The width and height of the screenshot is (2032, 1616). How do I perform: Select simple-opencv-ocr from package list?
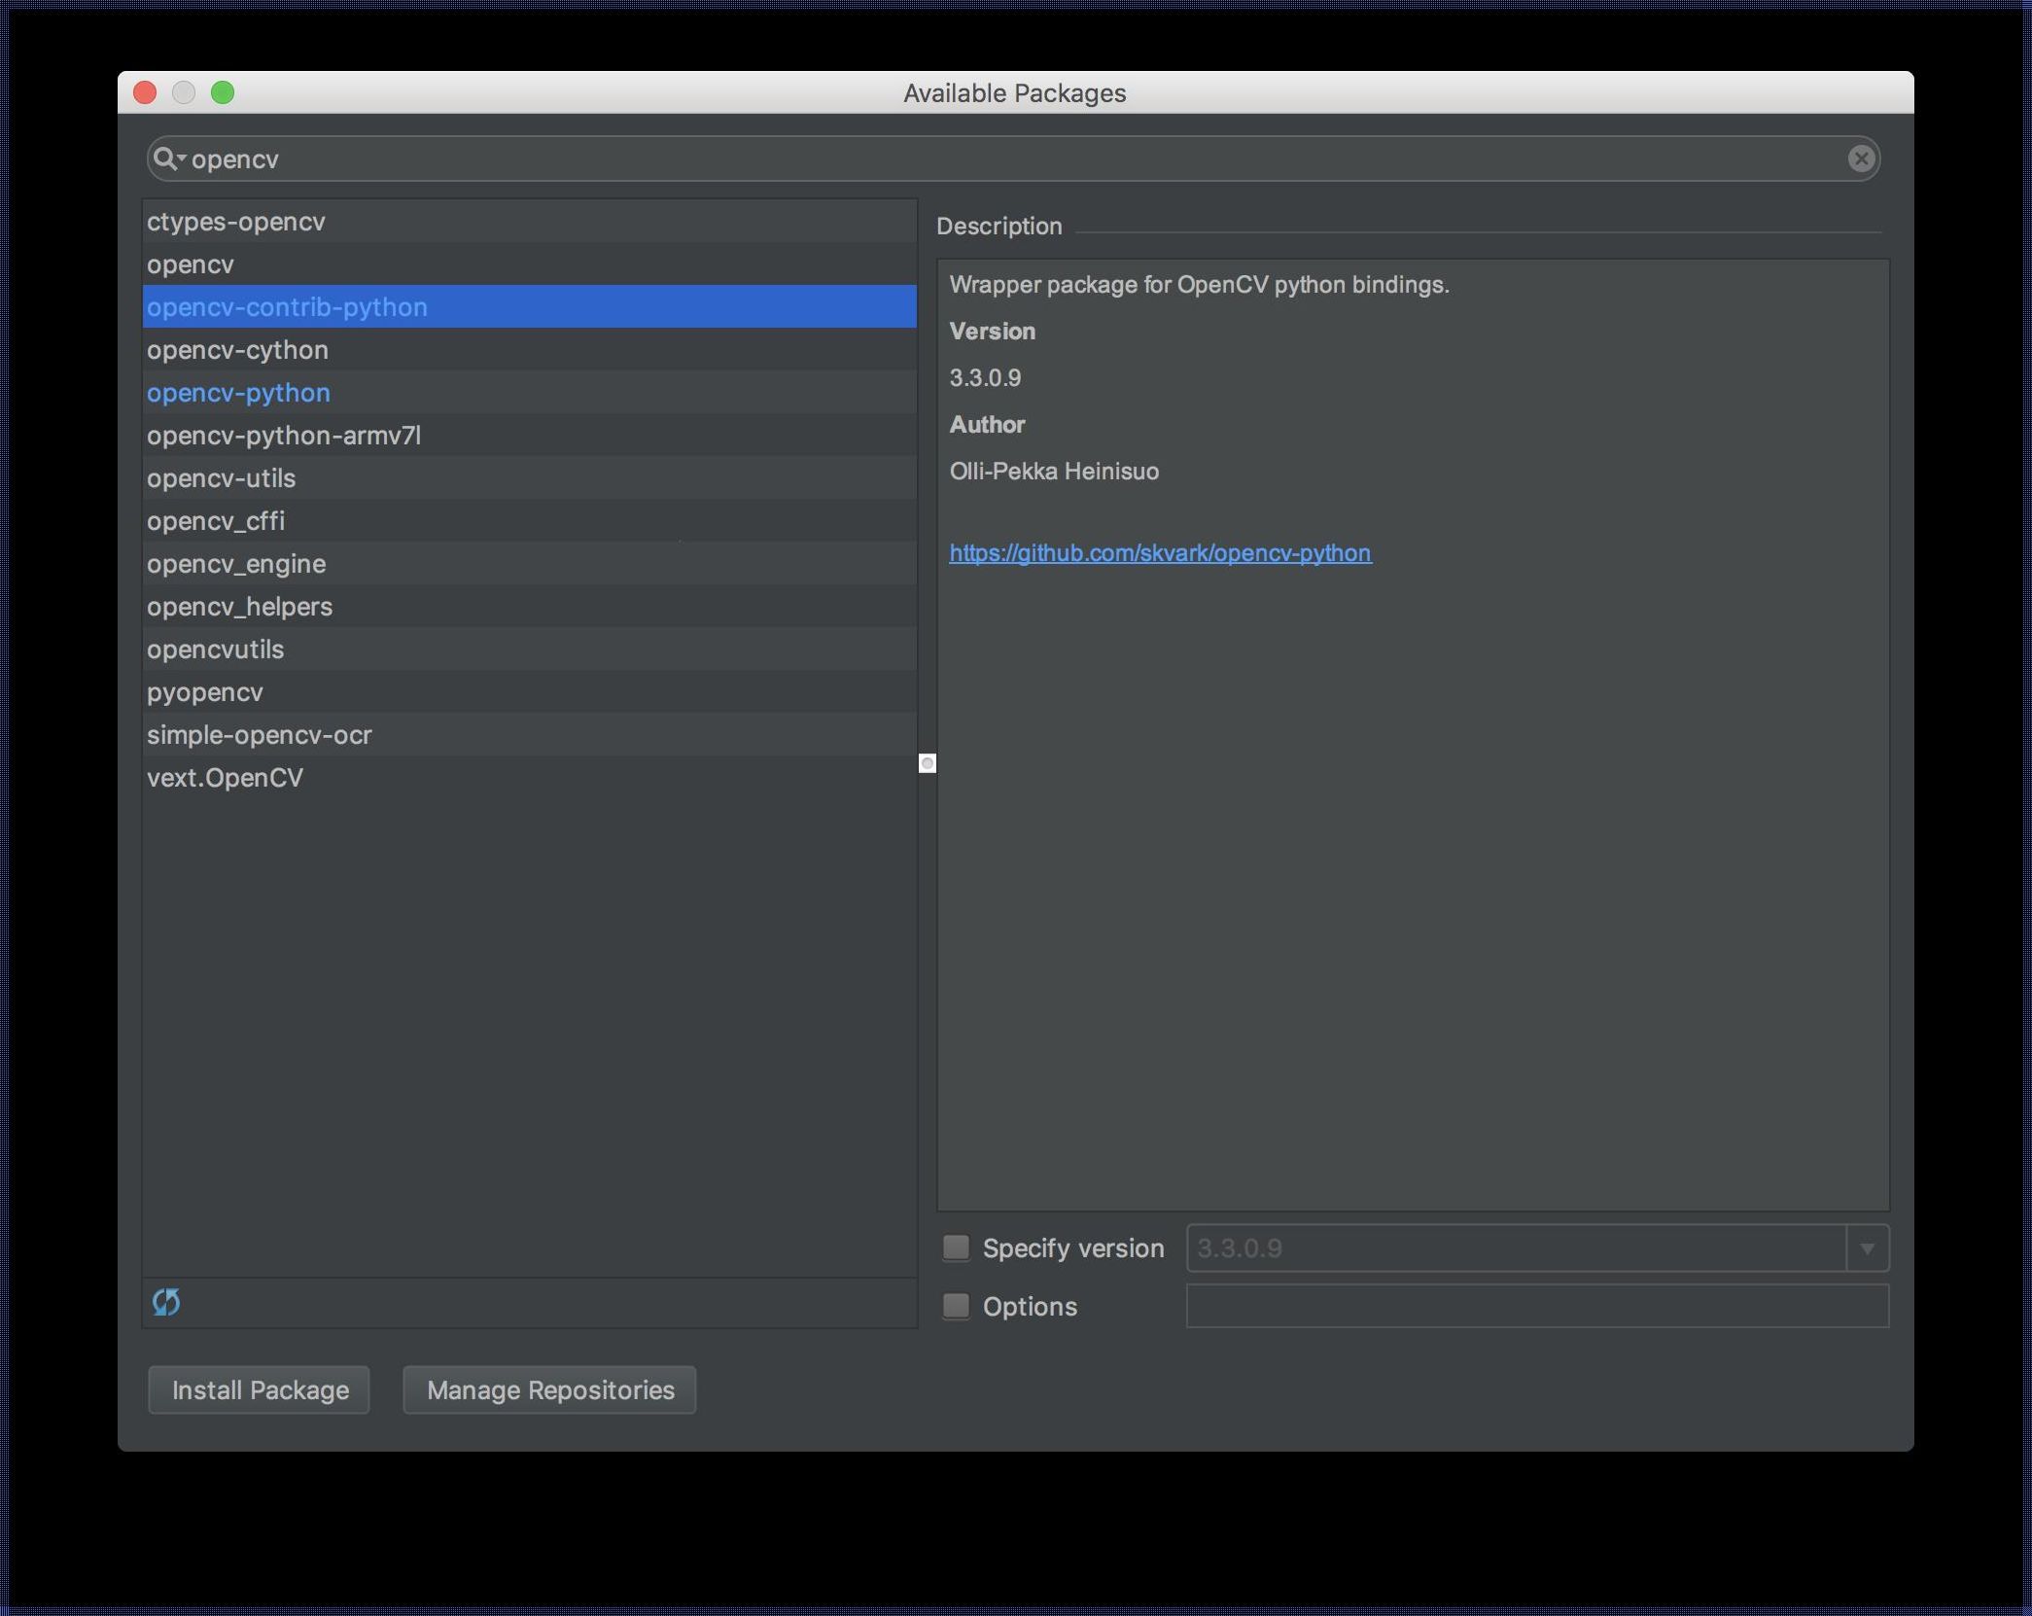coord(259,734)
